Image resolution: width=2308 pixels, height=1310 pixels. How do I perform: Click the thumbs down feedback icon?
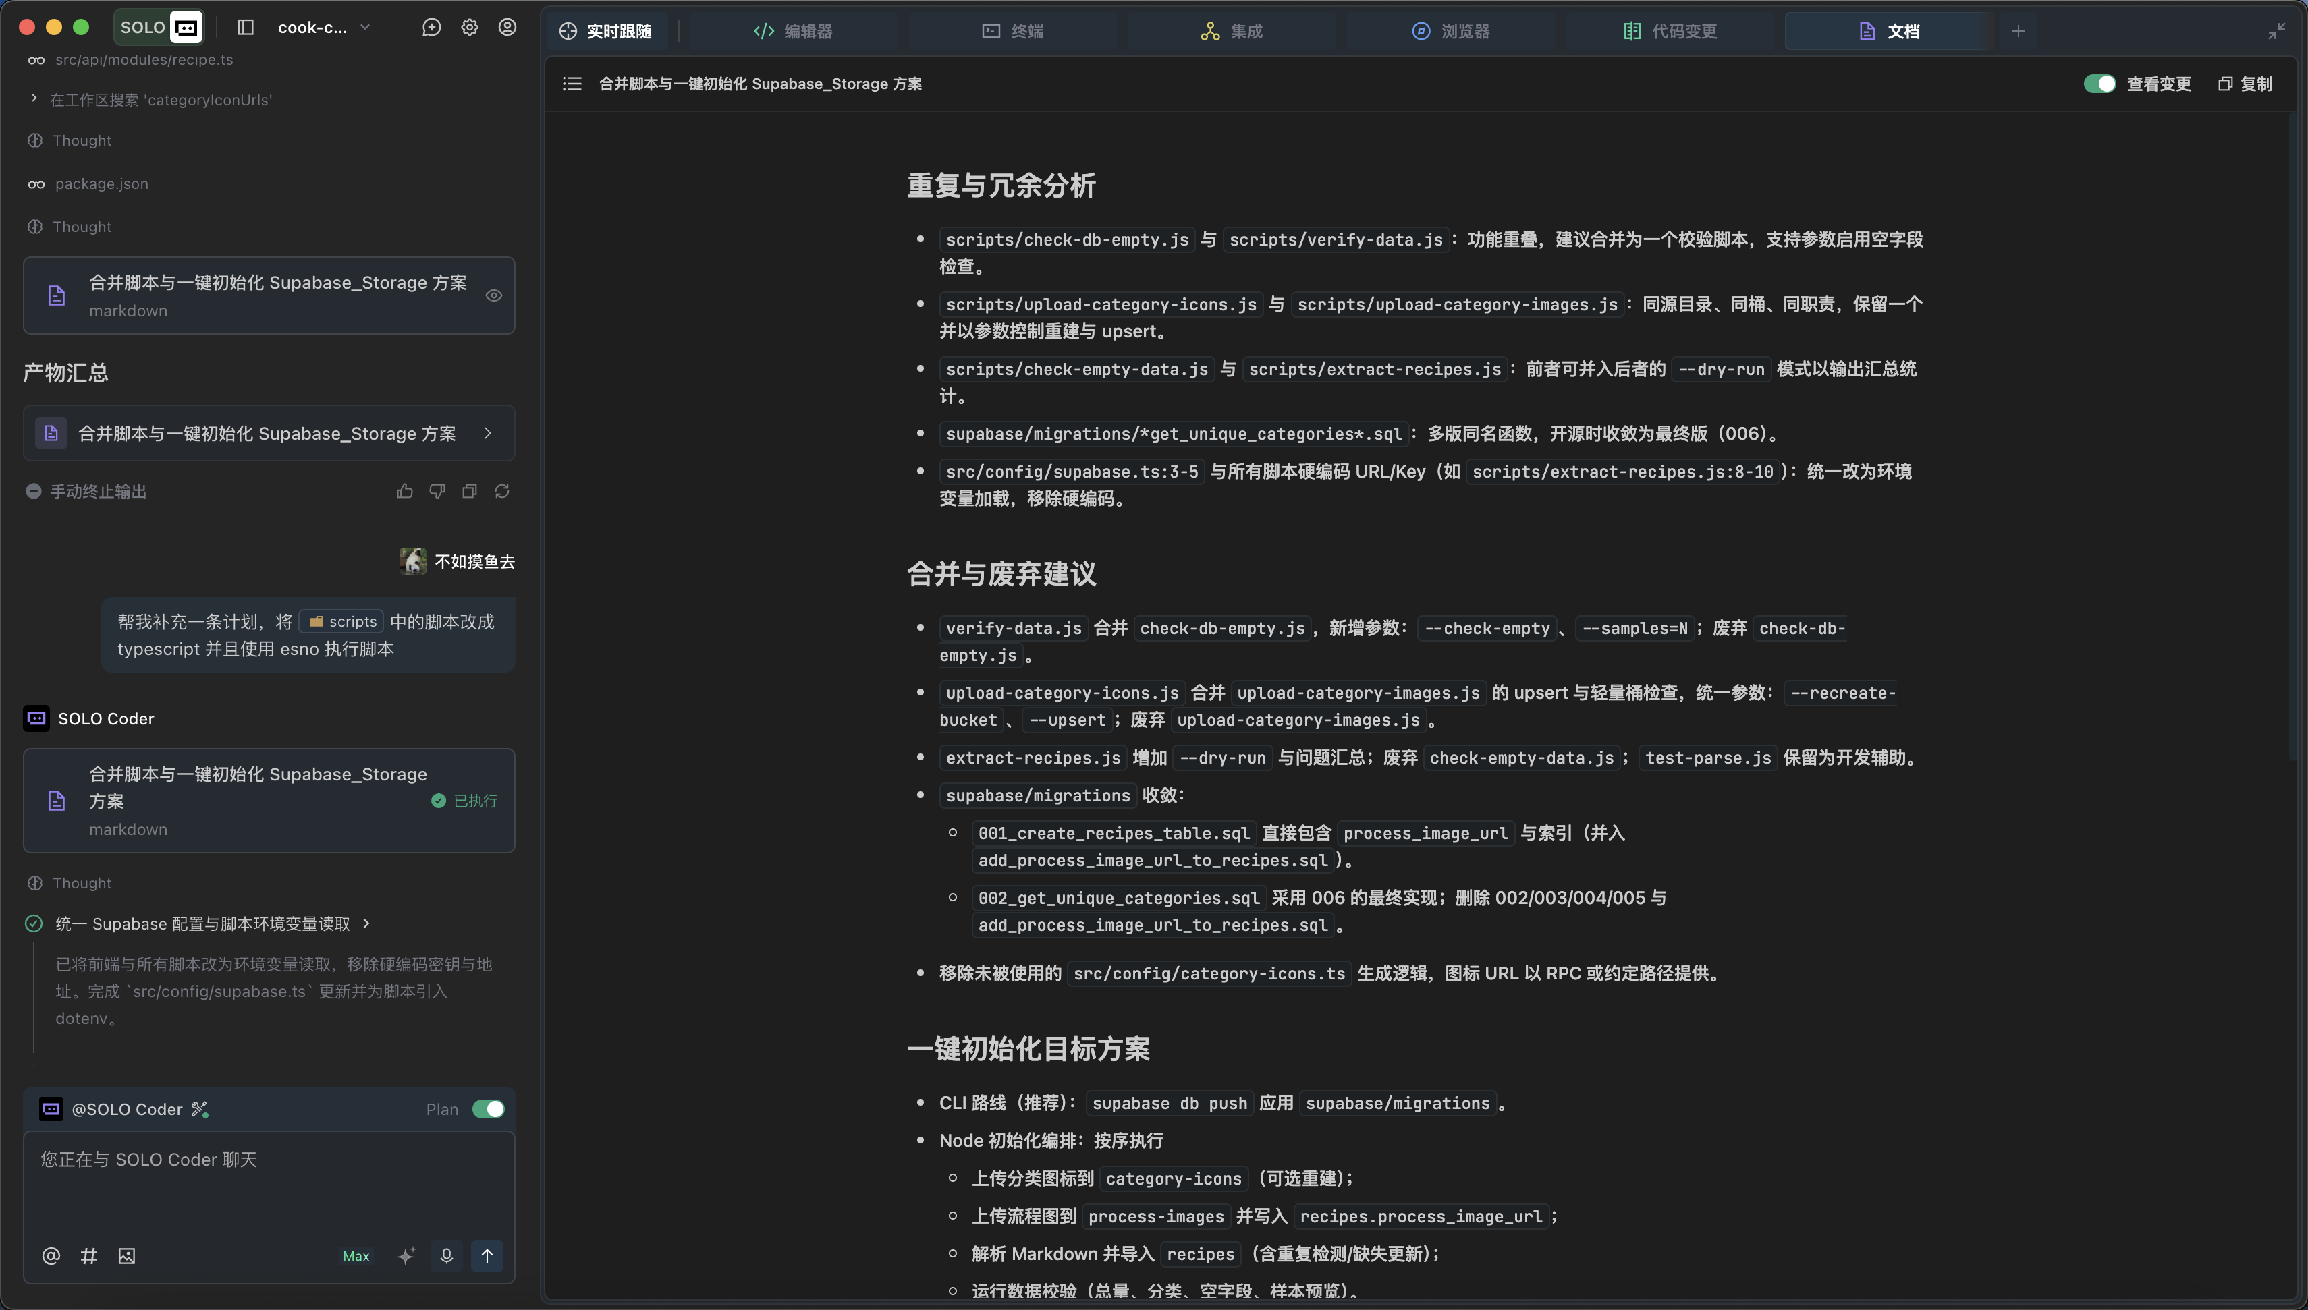point(437,491)
